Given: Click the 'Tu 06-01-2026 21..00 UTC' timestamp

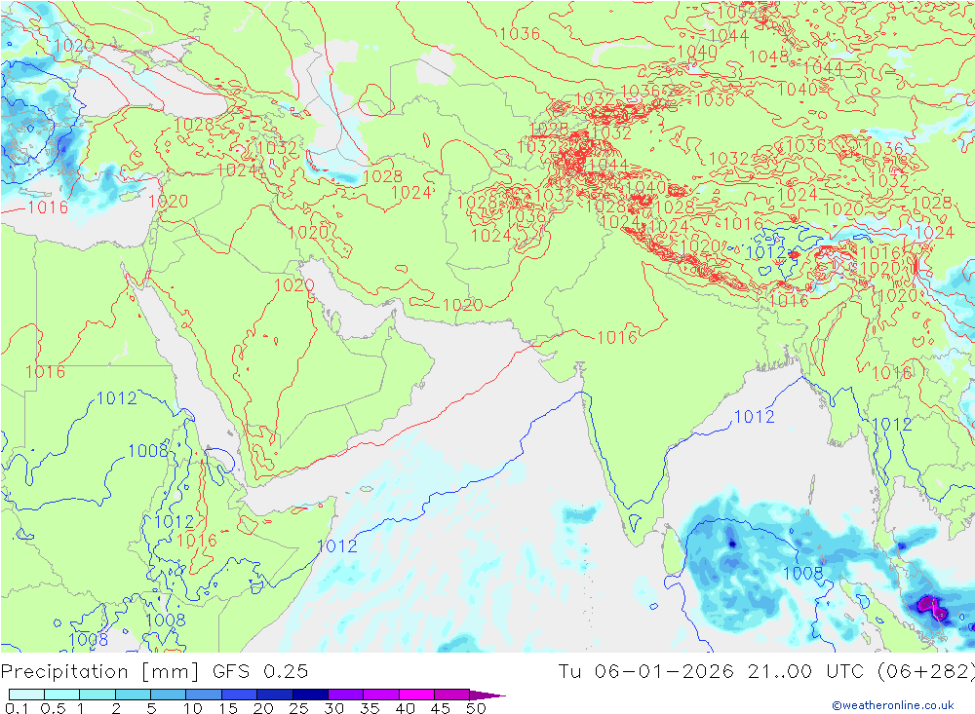Looking at the screenshot, I should tap(711, 671).
